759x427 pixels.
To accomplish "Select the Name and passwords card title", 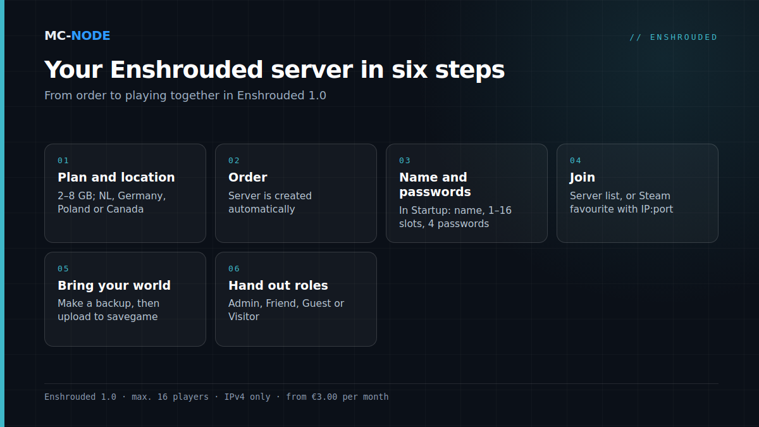I will tap(435, 184).
